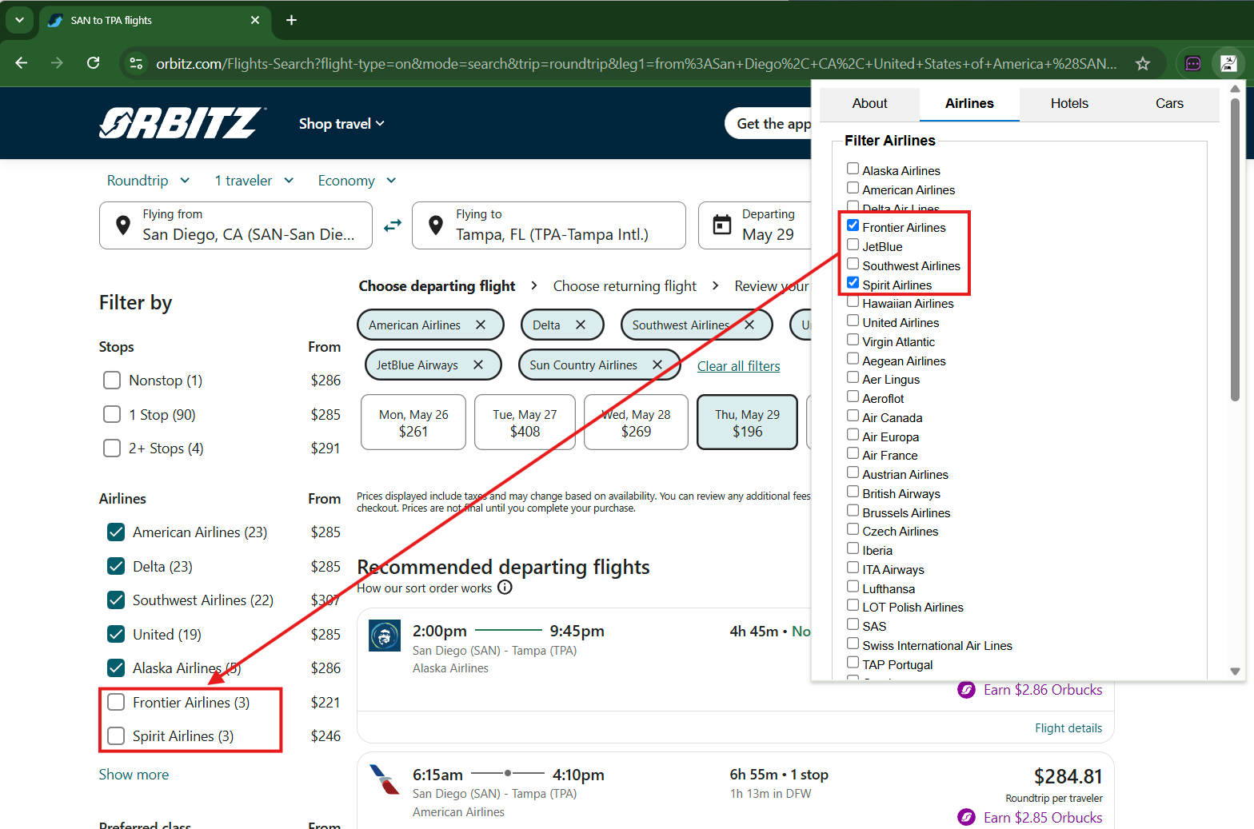Click the Orbucks icon beside Earn $2.86
Image resolution: width=1254 pixels, height=829 pixels.
tap(966, 689)
